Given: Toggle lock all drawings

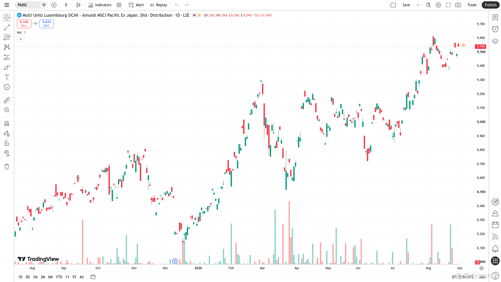Looking at the screenshot, I should pyautogui.click(x=7, y=143).
